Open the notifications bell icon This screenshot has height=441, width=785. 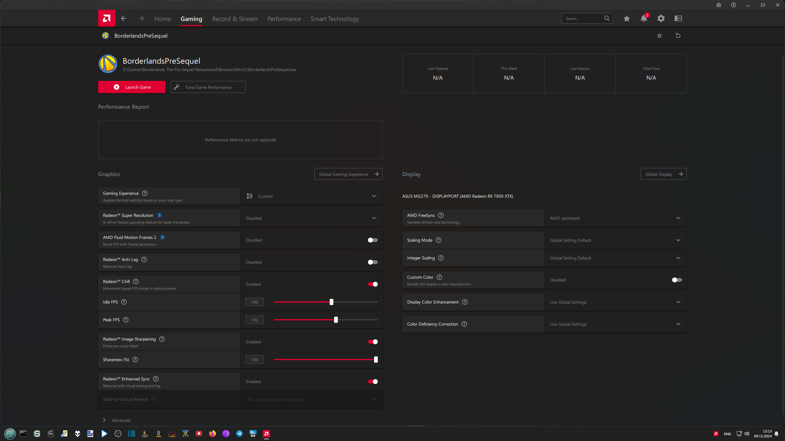(644, 19)
